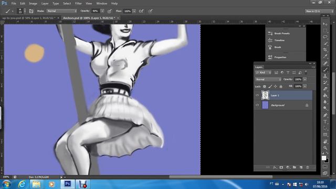This screenshot has width=336, height=189.
Task: Open the brush Mode dropdown
Action: tap(62, 11)
